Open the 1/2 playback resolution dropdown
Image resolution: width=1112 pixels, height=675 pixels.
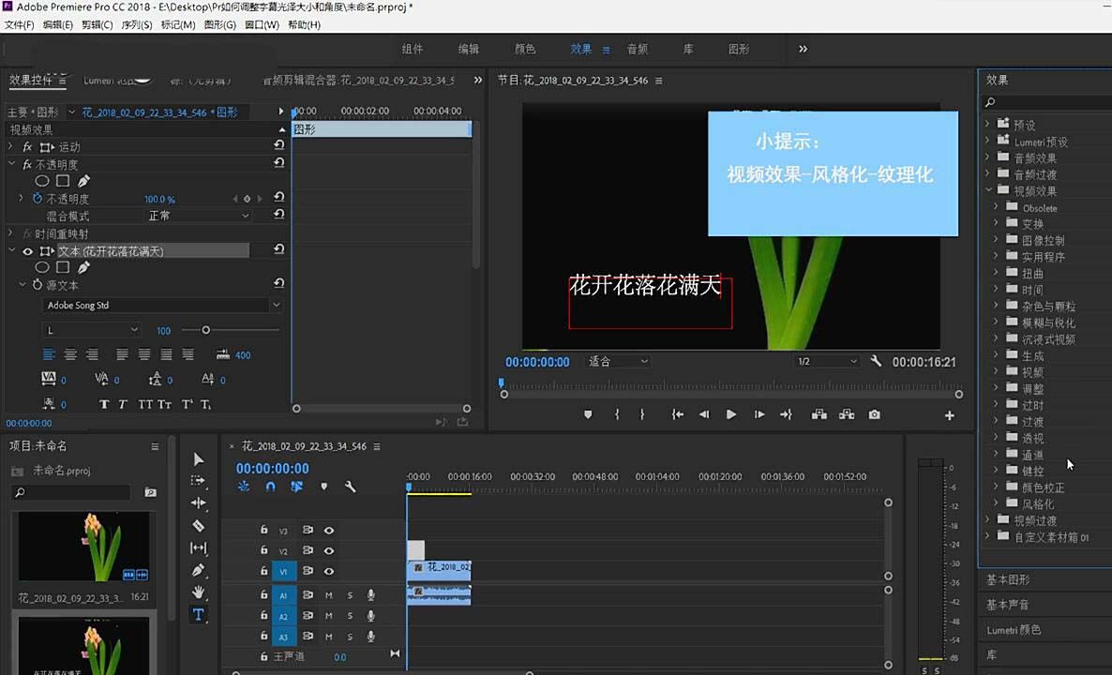[x=825, y=361]
